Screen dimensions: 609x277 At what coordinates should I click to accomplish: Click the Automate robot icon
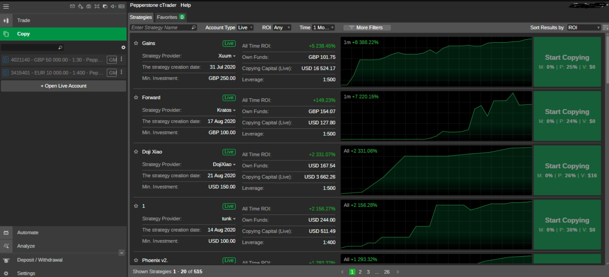coord(6,233)
